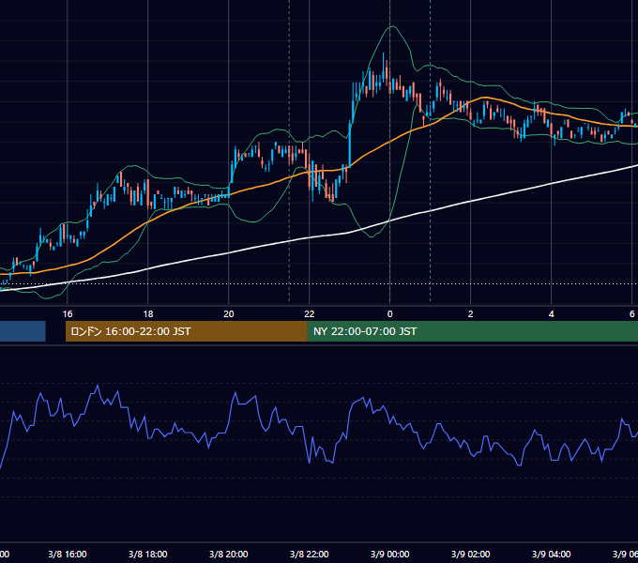Click the 2 hour label on price chart
The width and height of the screenshot is (638, 563).
[470, 313]
